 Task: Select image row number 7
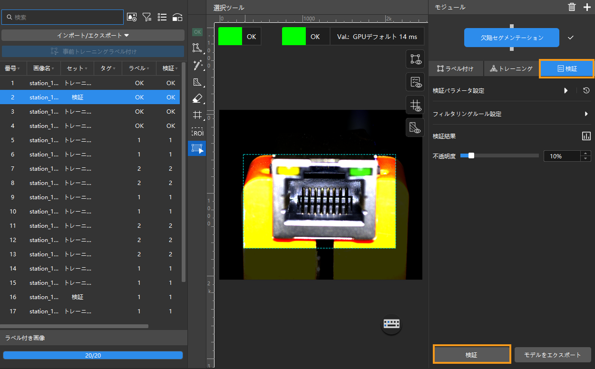(90, 168)
